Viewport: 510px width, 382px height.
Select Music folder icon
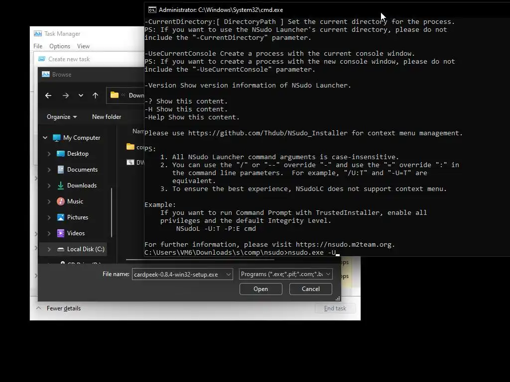(60, 201)
